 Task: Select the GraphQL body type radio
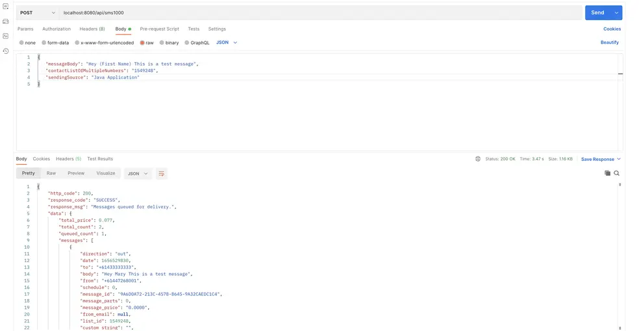186,43
